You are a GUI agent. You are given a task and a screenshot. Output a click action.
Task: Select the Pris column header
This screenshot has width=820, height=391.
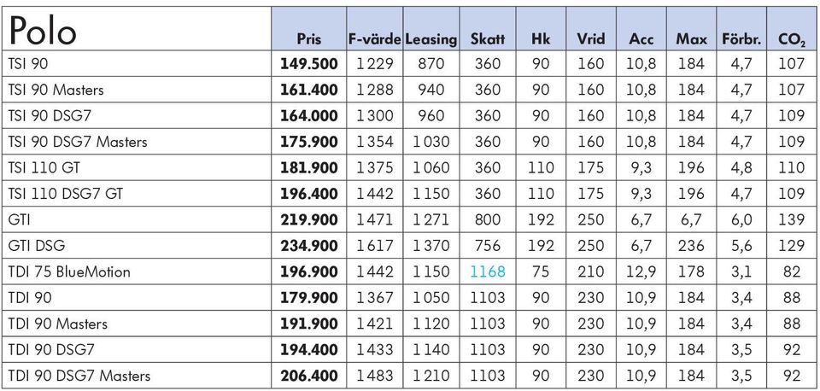pos(309,38)
